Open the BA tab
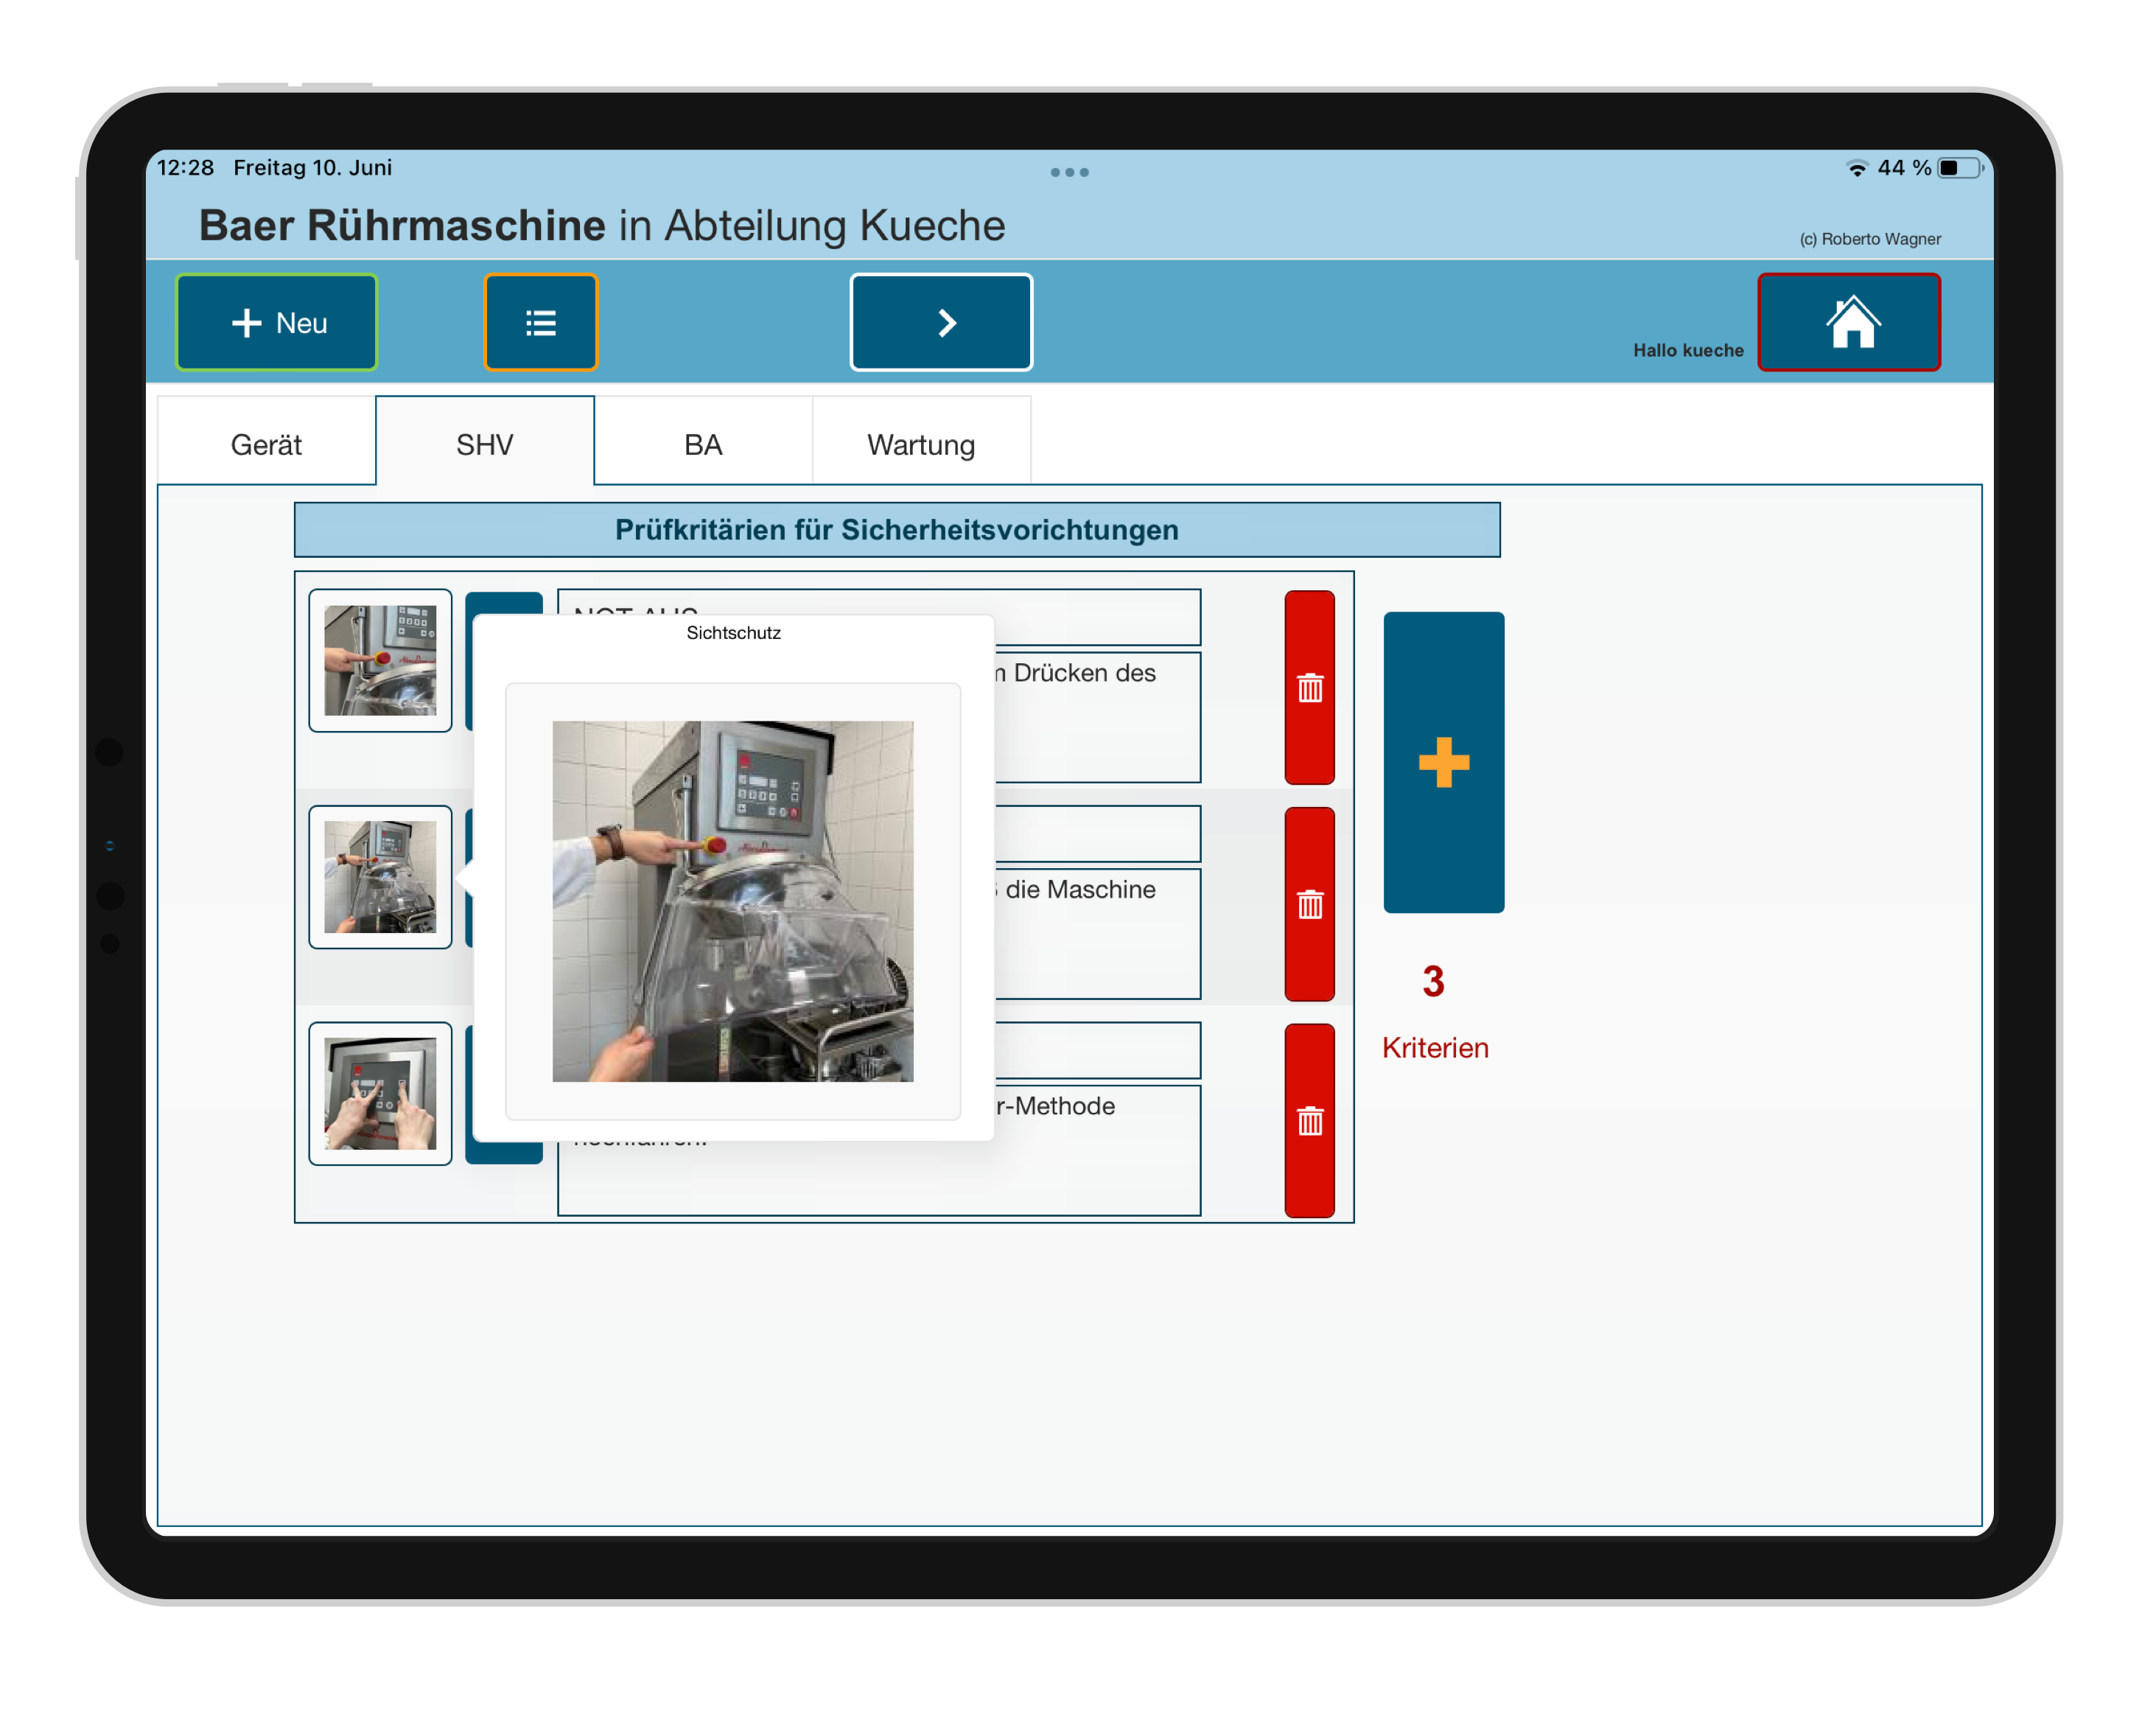The height and width of the screenshot is (1709, 2156). [x=703, y=444]
